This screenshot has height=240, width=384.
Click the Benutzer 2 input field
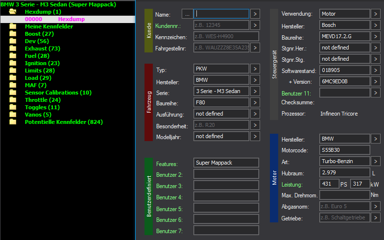(x=226, y=174)
